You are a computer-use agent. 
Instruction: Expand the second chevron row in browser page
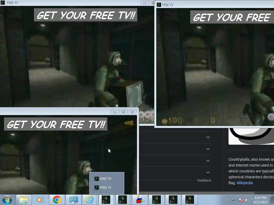pyautogui.click(x=208, y=149)
